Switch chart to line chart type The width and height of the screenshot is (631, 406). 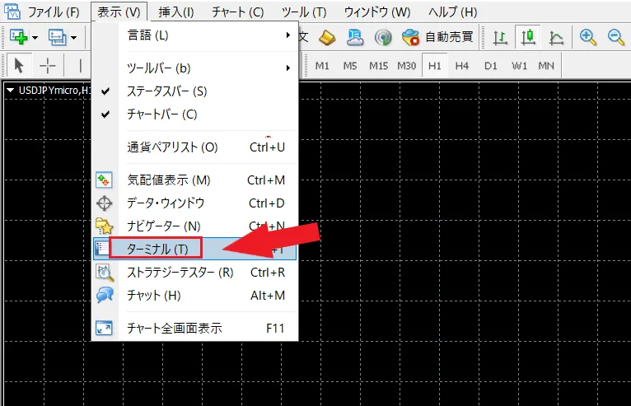click(x=556, y=37)
